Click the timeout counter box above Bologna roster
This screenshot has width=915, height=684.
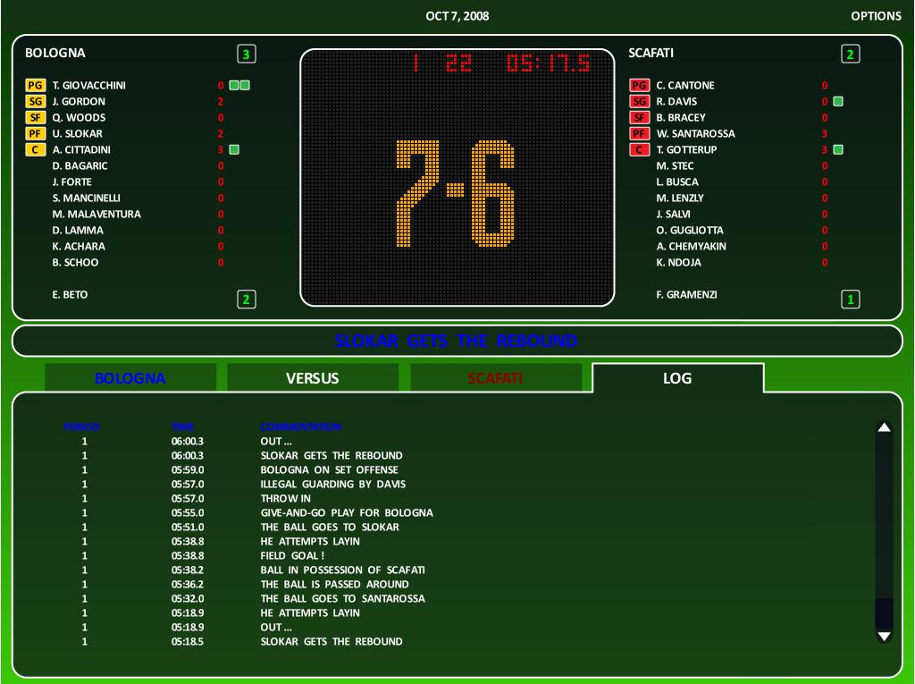(247, 54)
